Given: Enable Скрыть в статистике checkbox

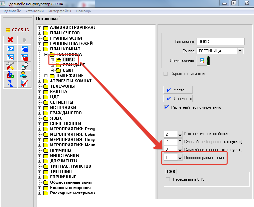Looking at the screenshot, I should [166, 74].
